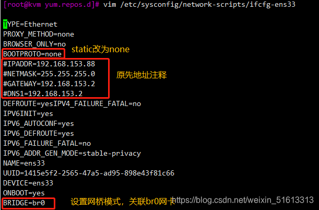Click the vim command line at the prompt
This screenshot has width=319, height=210.
coord(199,4)
